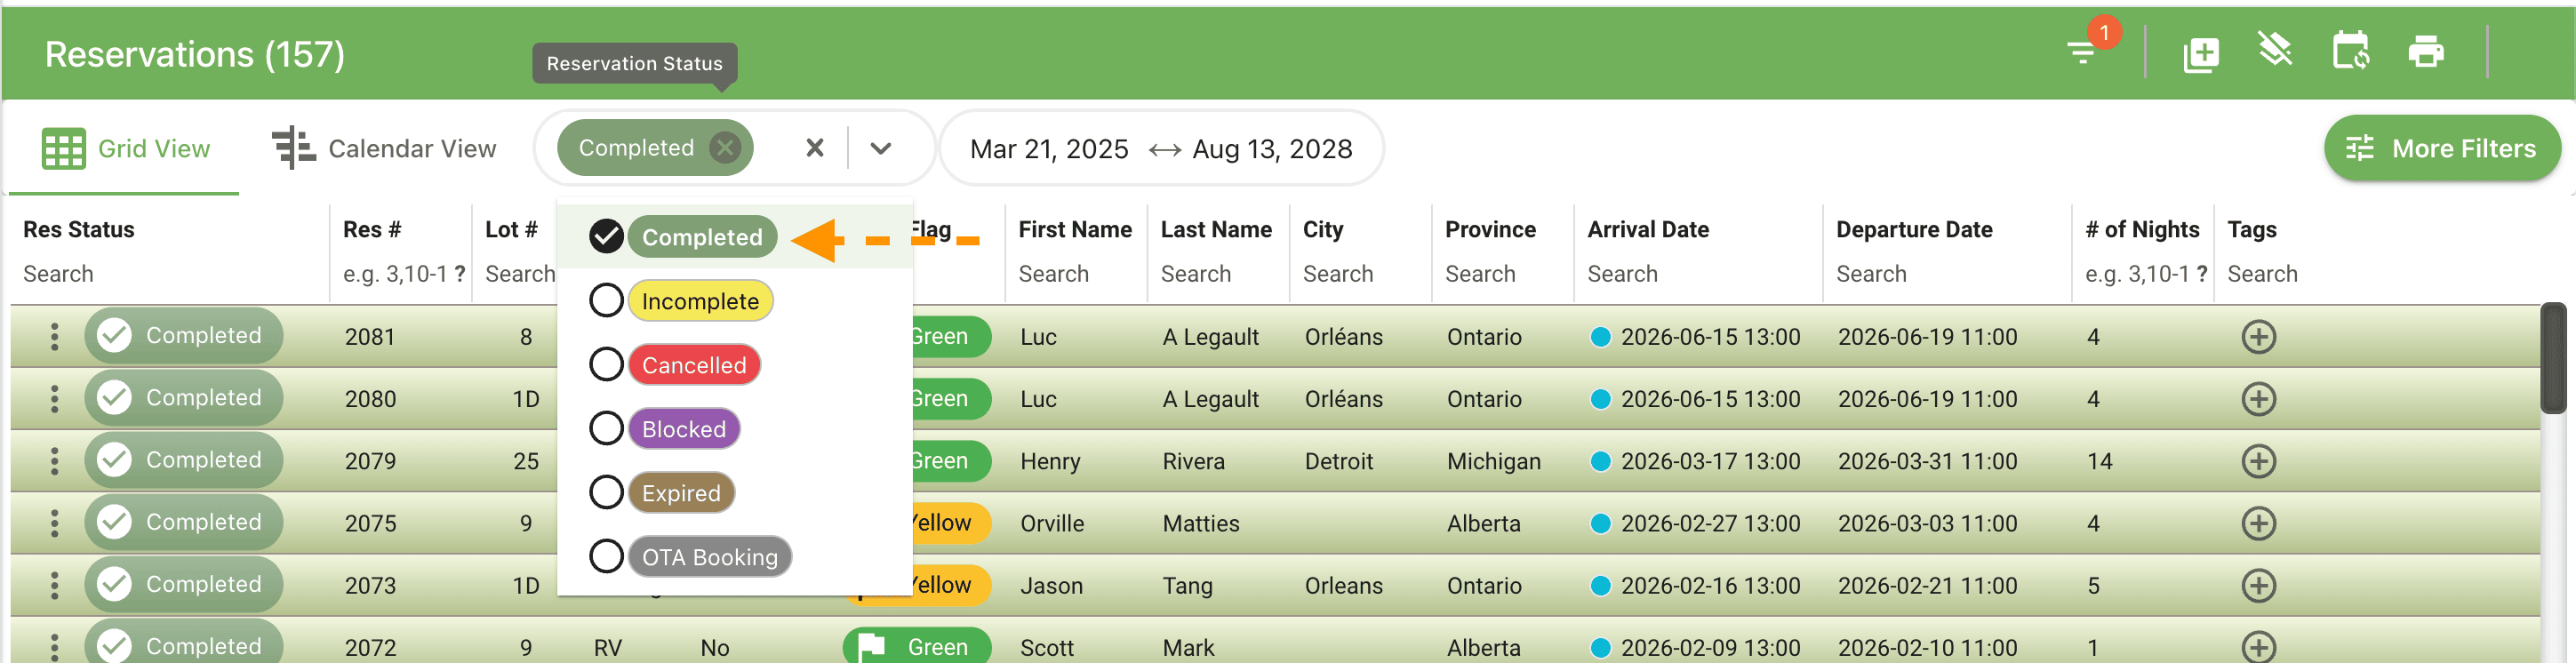Collapse the Reservation Status dropdown chevron
This screenshot has width=2576, height=663.
[x=880, y=148]
